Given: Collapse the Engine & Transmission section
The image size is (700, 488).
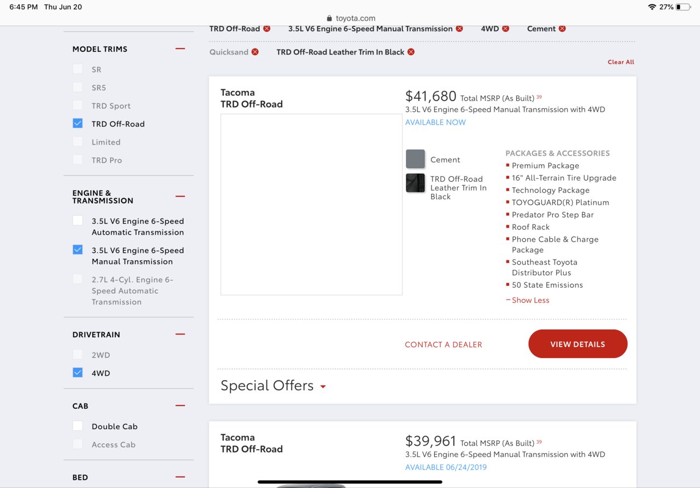Looking at the screenshot, I should 180,196.
